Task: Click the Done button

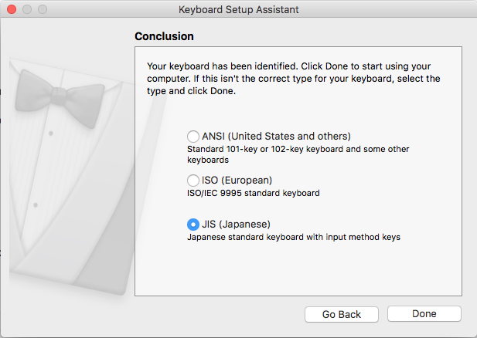Action: point(424,313)
